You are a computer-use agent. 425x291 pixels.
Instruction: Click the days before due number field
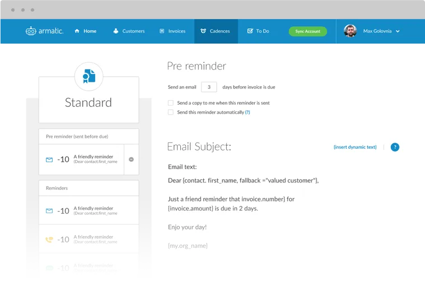tap(209, 87)
